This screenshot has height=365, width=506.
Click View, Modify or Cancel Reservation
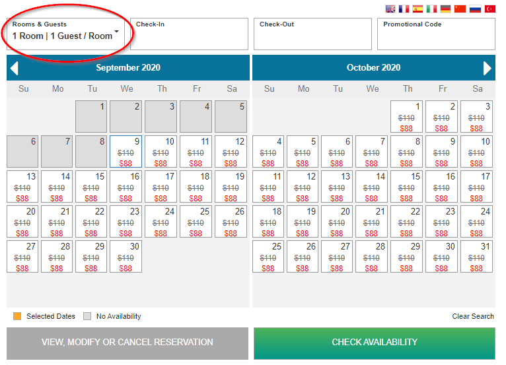[x=127, y=343]
